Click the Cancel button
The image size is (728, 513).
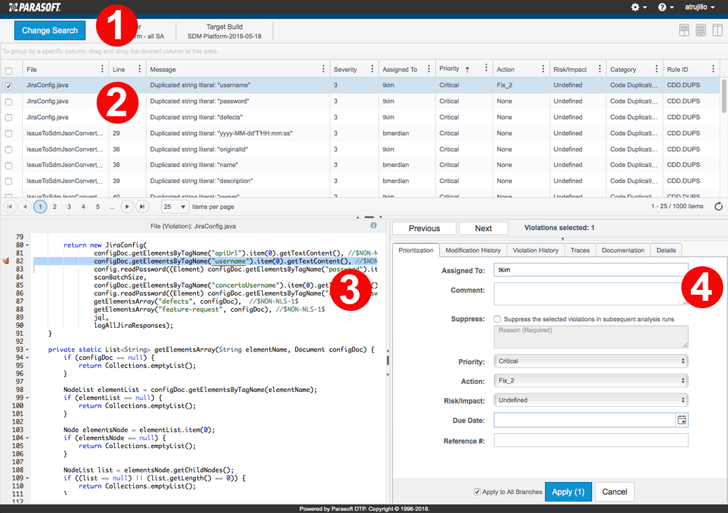pos(614,492)
